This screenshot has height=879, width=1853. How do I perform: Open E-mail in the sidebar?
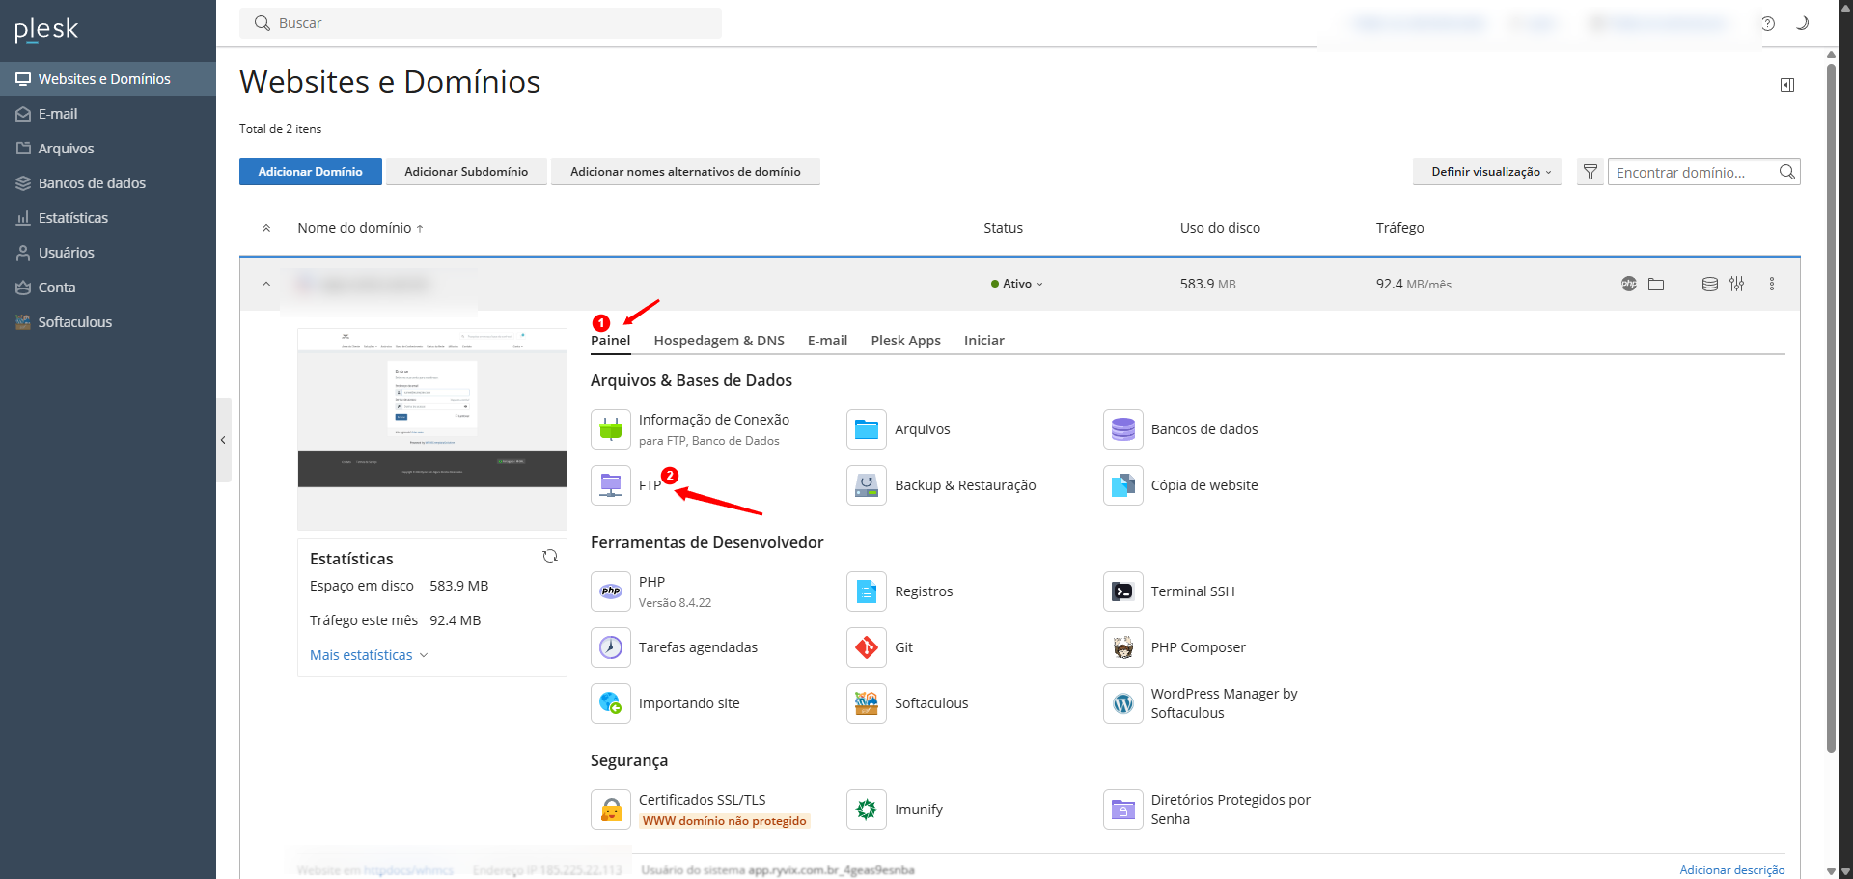click(108, 114)
